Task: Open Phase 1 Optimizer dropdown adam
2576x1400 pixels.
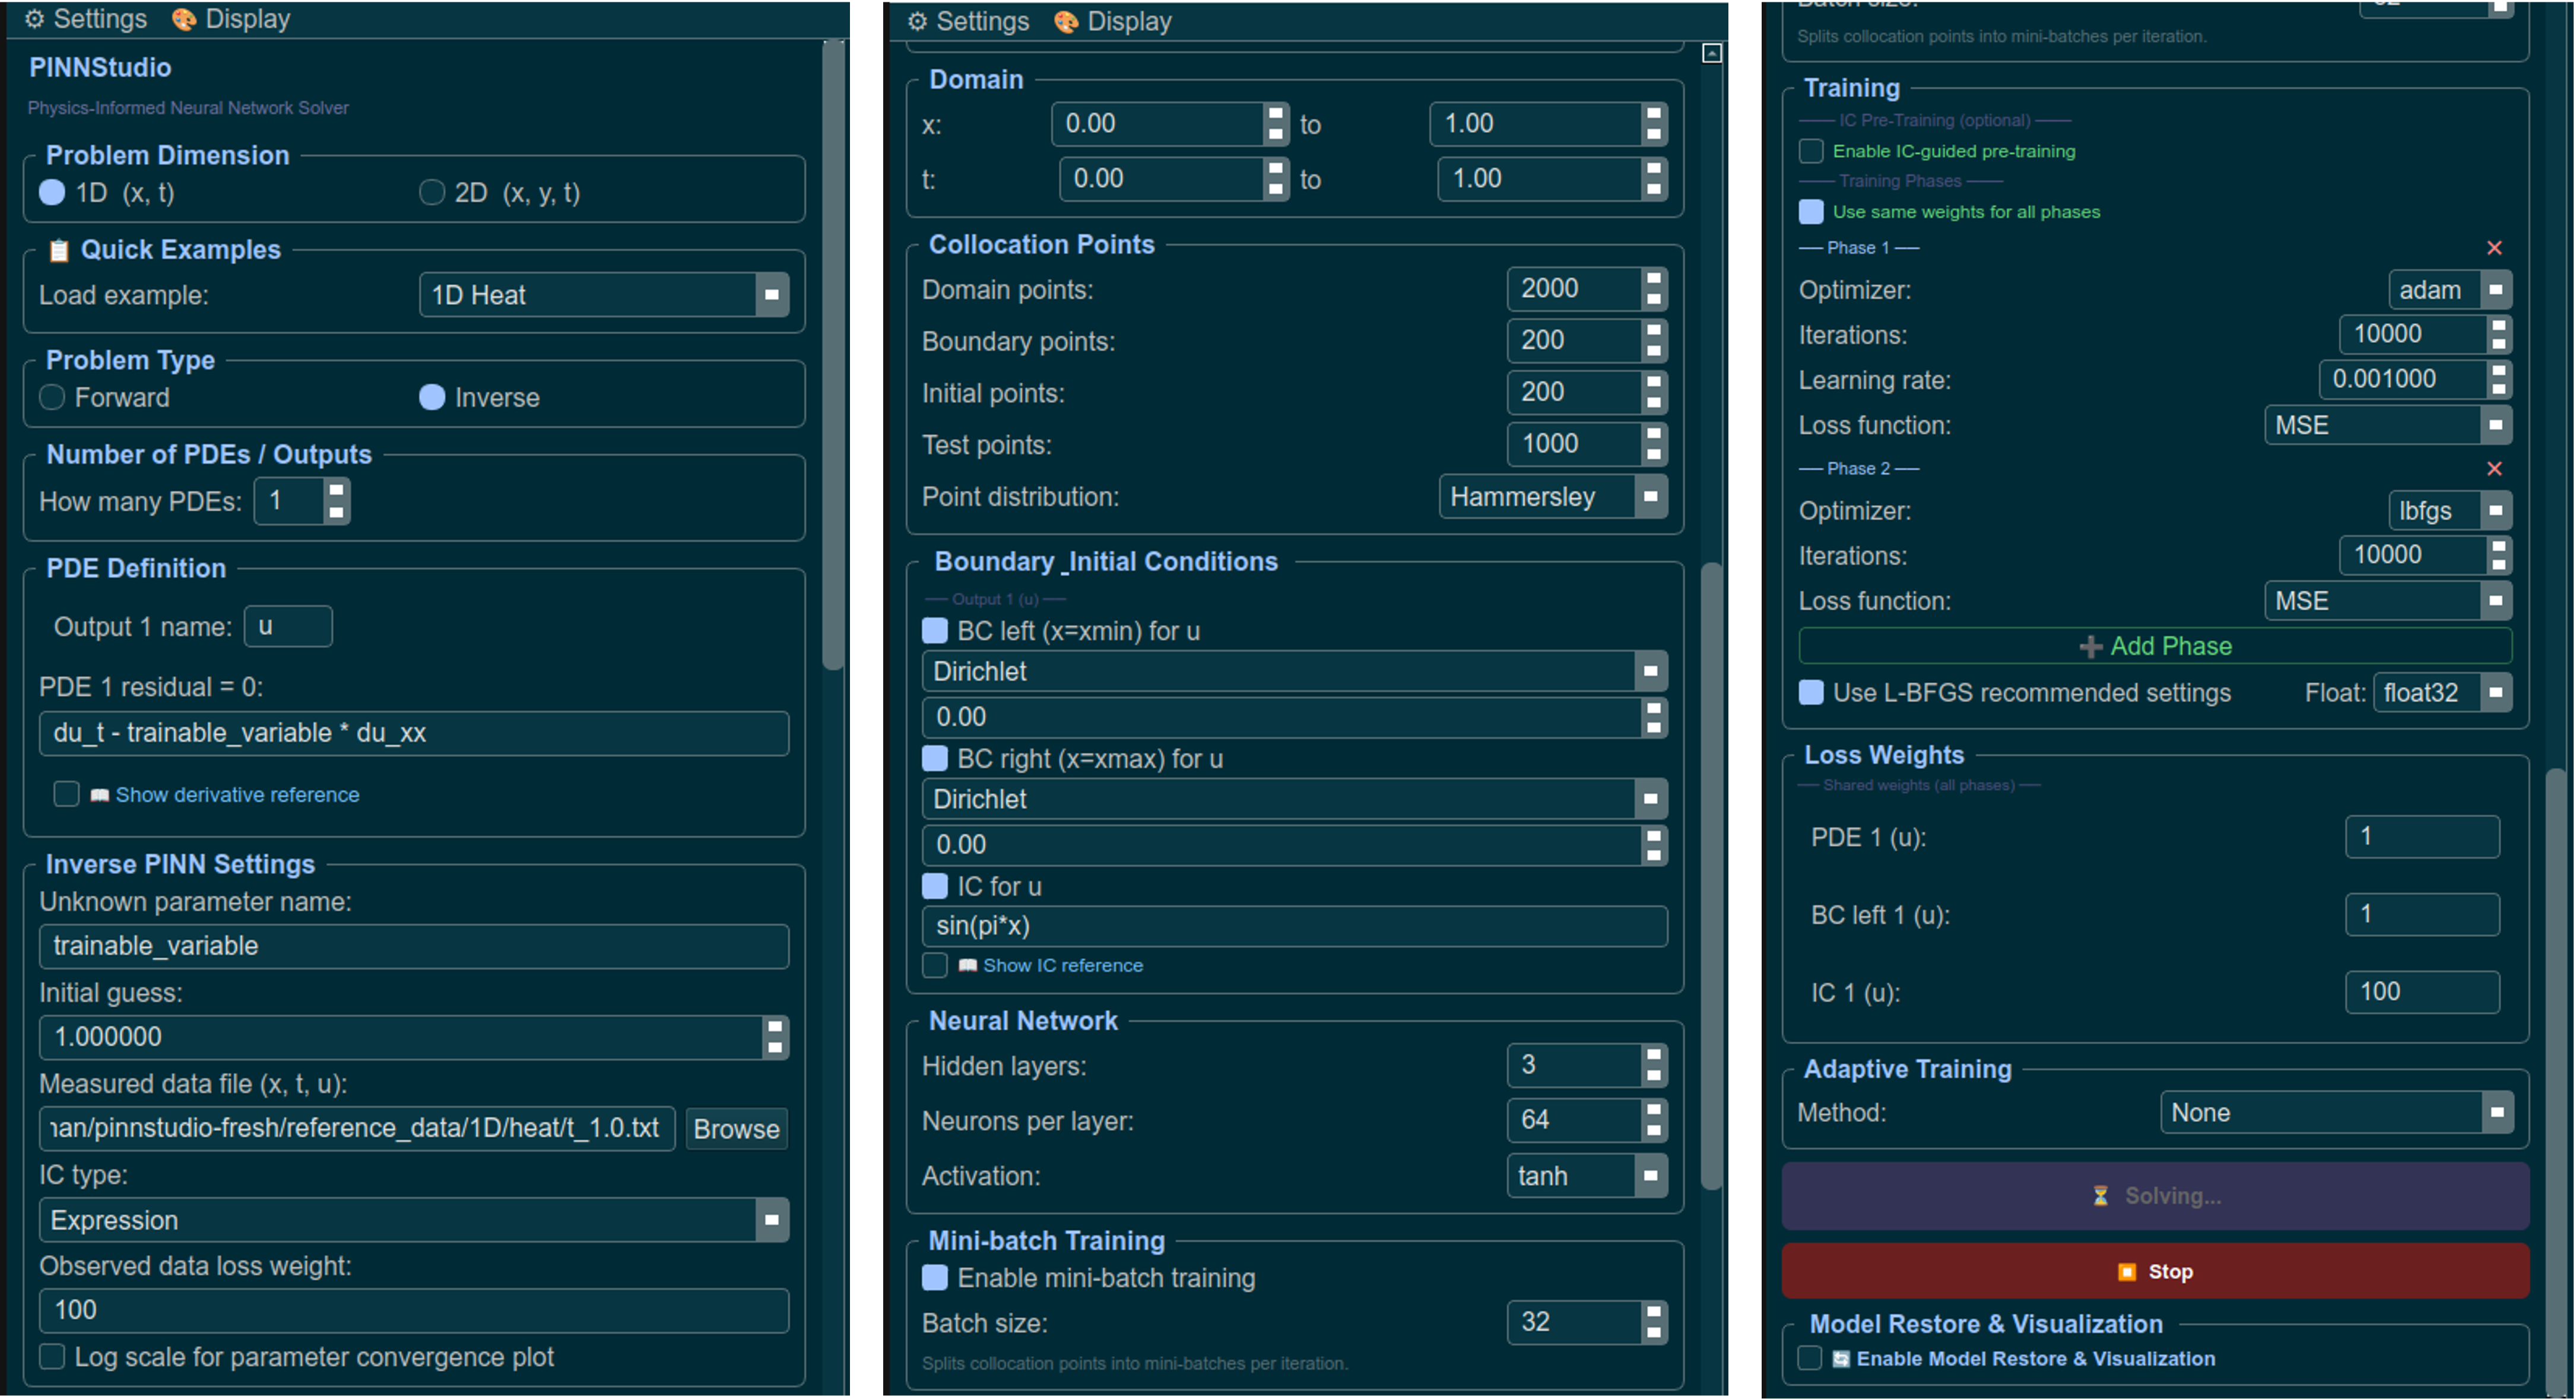Action: pos(2450,290)
